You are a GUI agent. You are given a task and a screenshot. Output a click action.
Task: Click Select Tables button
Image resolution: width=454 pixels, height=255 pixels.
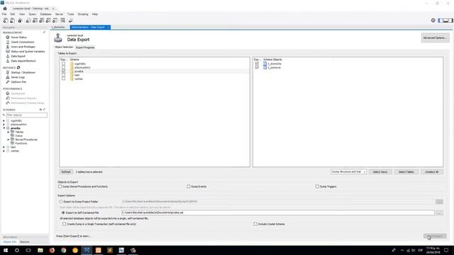coord(406,171)
